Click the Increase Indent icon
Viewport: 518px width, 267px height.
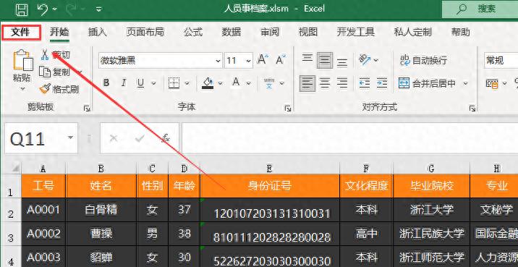coord(382,83)
